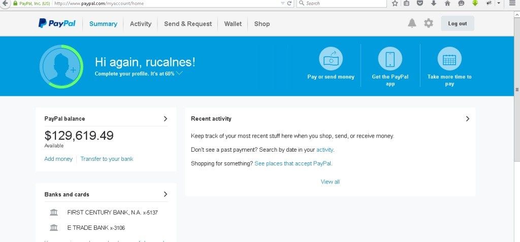
Task: Click the browser Search input field
Action: [342, 4]
